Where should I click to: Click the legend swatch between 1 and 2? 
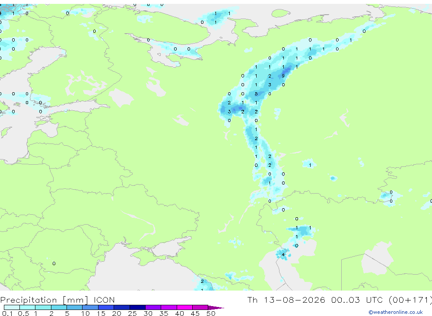pos(43,307)
